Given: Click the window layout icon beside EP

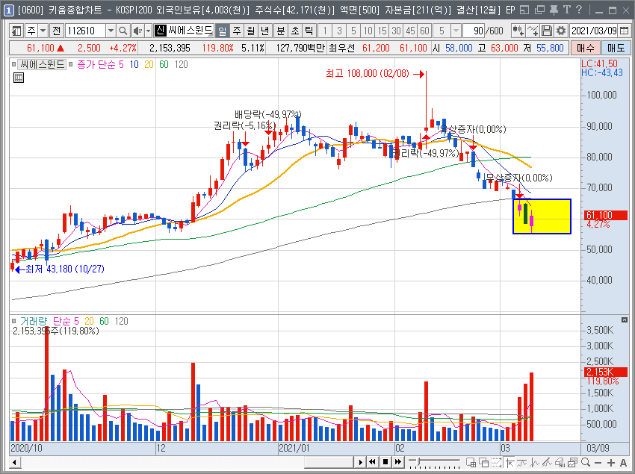Looking at the screenshot, I should pyautogui.click(x=524, y=10).
